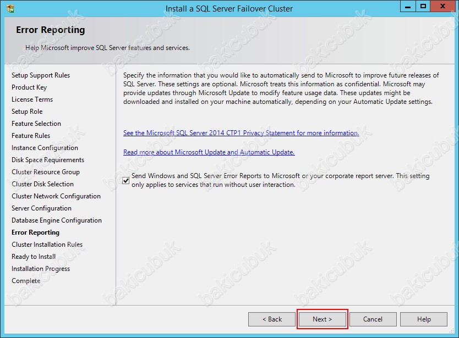Click the window resize grip
The width and height of the screenshot is (459, 338).
(x=452, y=331)
